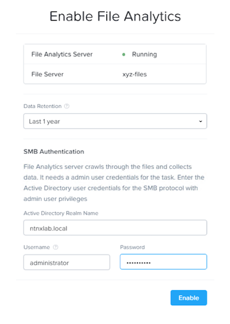Click the Enable File Analytics title
This screenshot has height=324, width=230.
pos(115,16)
